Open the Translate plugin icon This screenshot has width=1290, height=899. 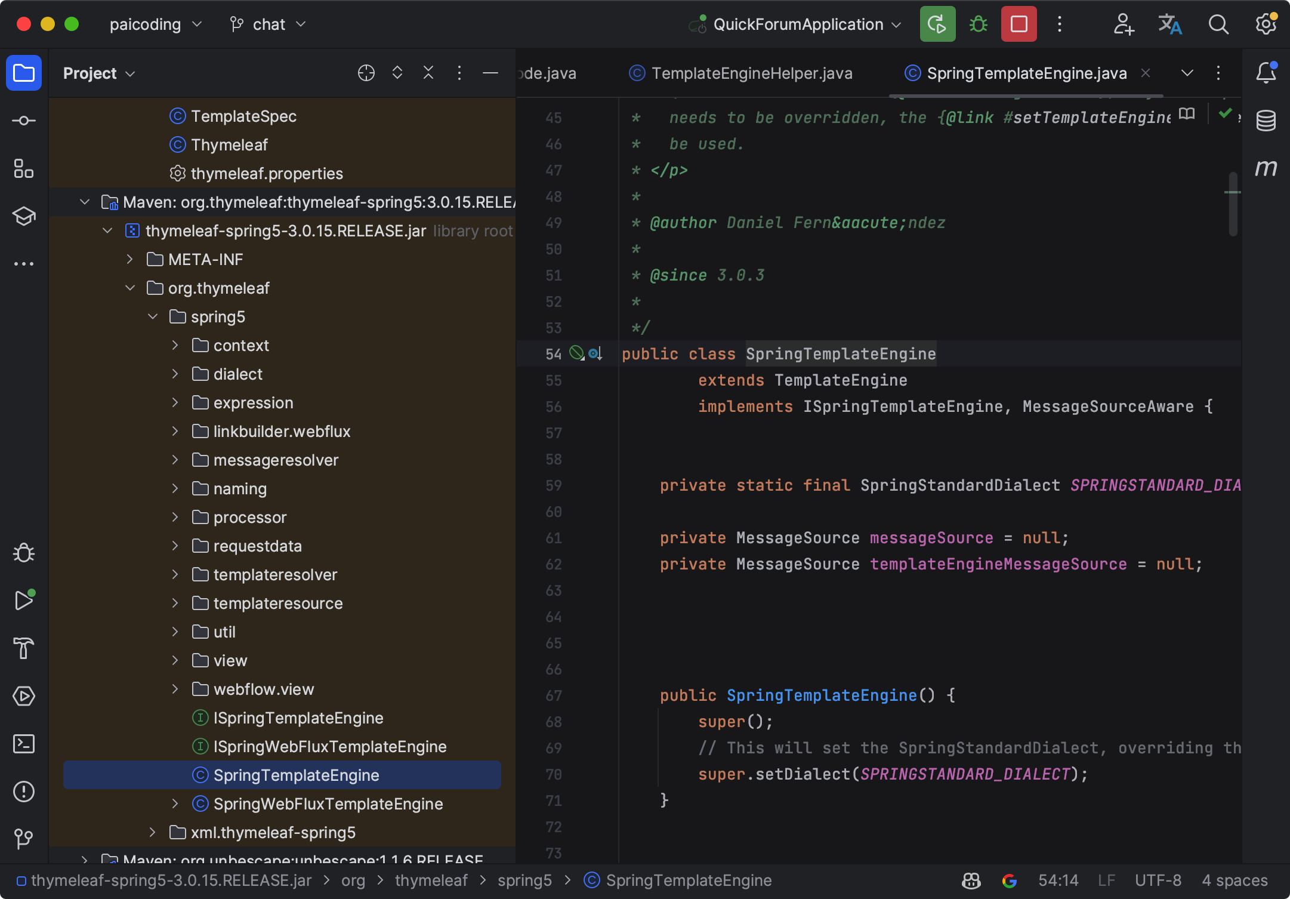(x=1170, y=24)
